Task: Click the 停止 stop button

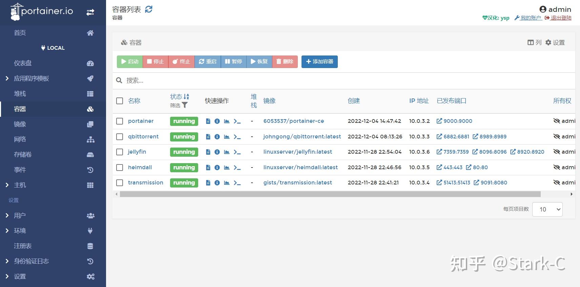Action: (156, 62)
